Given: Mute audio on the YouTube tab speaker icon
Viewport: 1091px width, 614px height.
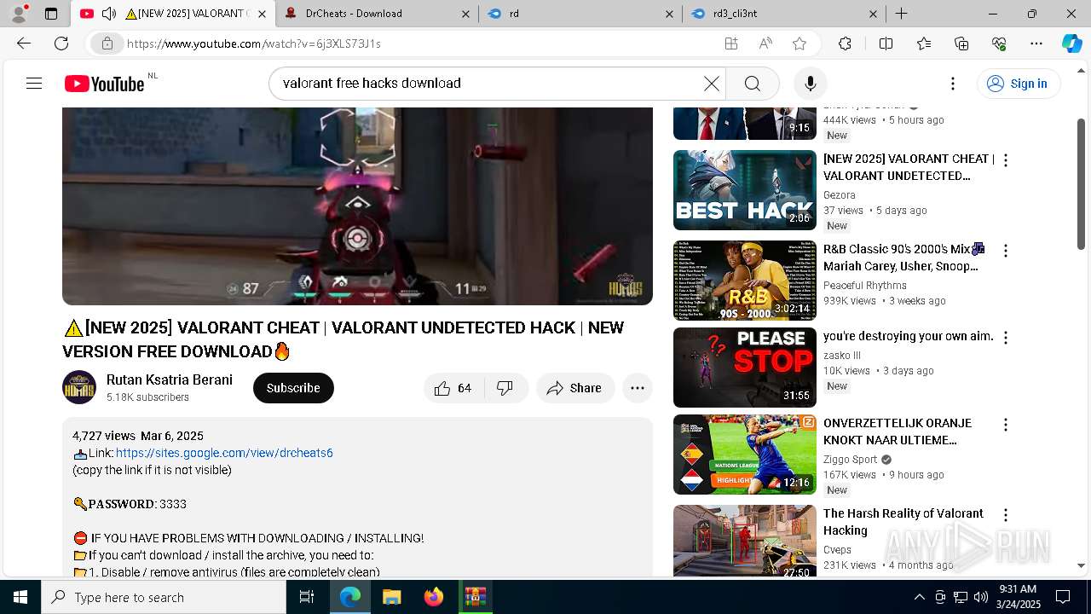Looking at the screenshot, I should click(x=109, y=14).
